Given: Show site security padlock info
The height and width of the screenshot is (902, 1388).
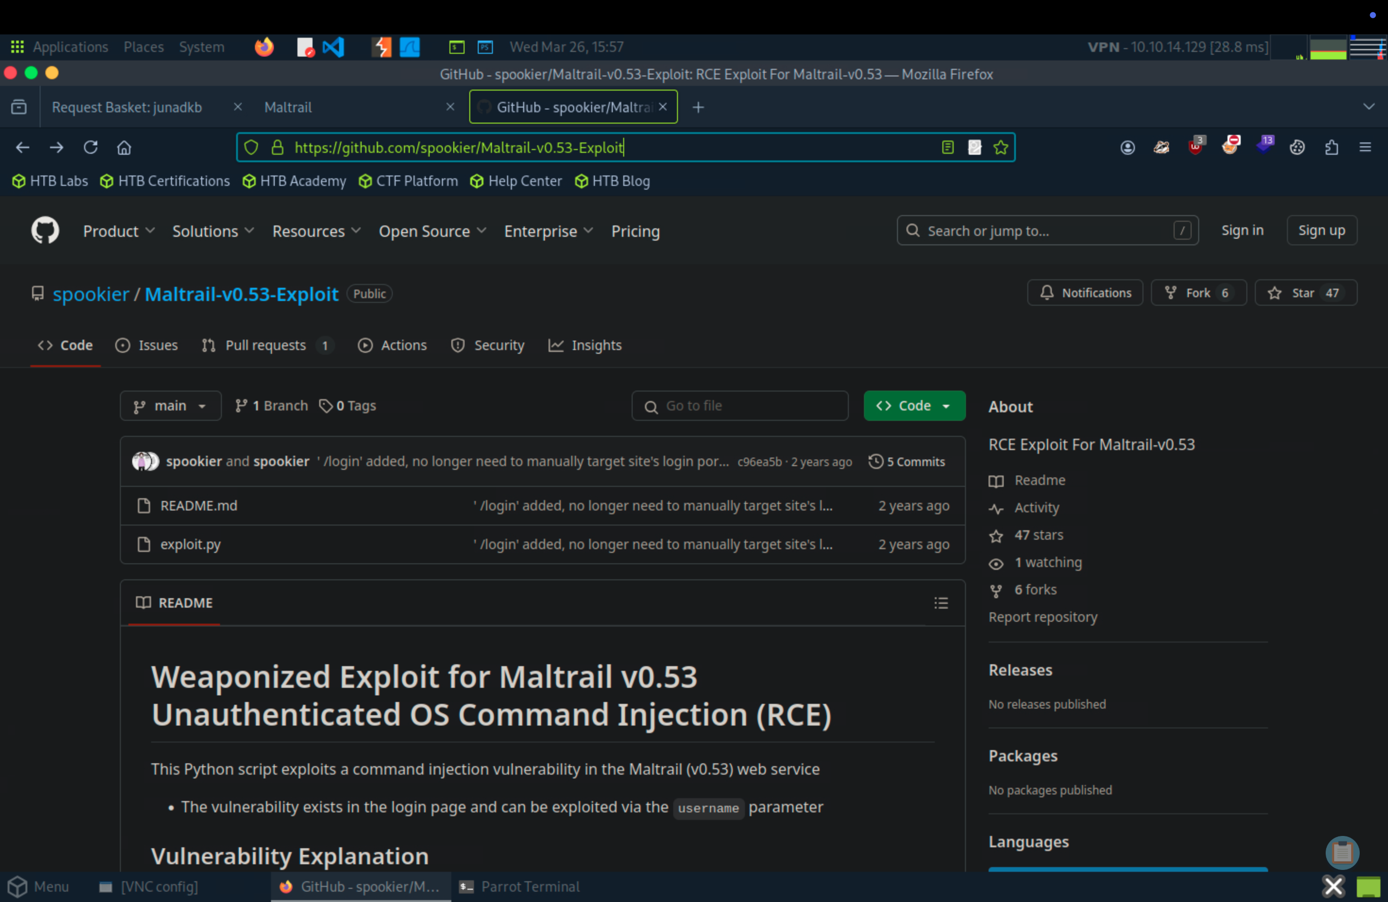Looking at the screenshot, I should point(278,147).
